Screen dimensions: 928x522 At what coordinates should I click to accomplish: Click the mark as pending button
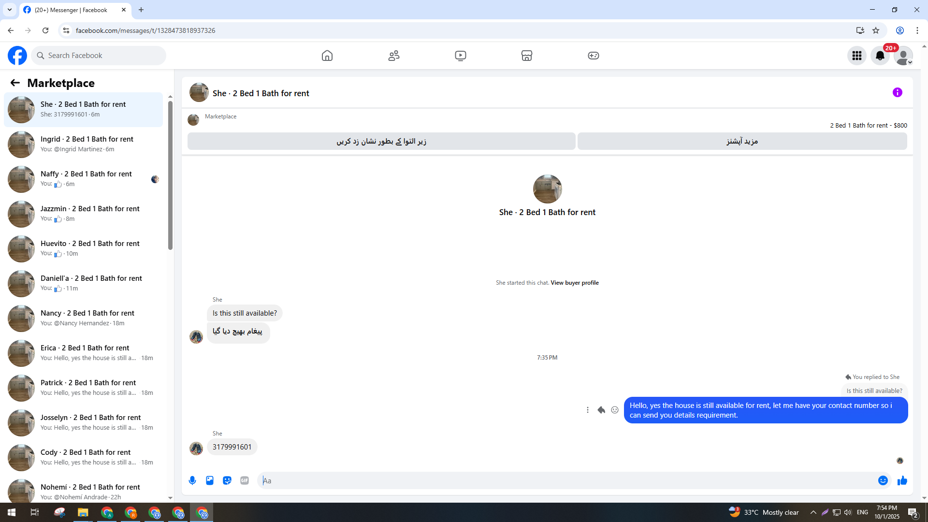pyautogui.click(x=381, y=141)
